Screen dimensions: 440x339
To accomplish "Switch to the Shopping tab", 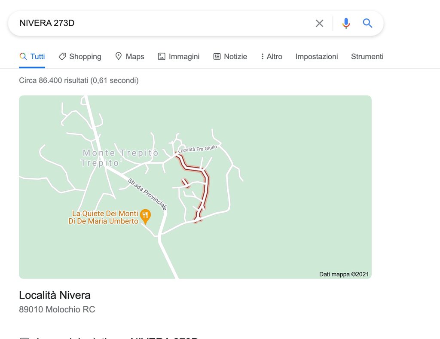I will point(80,57).
